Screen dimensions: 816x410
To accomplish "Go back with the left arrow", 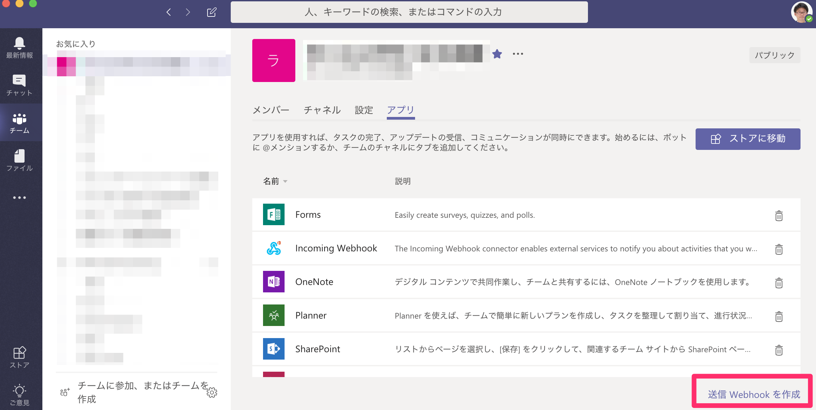I will 169,12.
